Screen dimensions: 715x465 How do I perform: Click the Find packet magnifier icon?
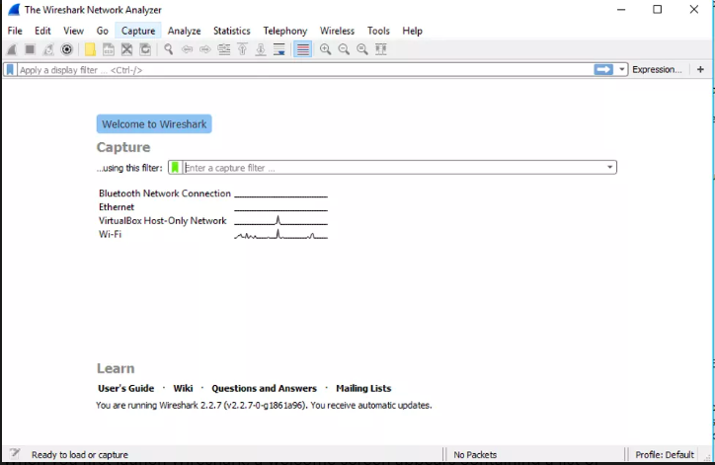point(169,49)
